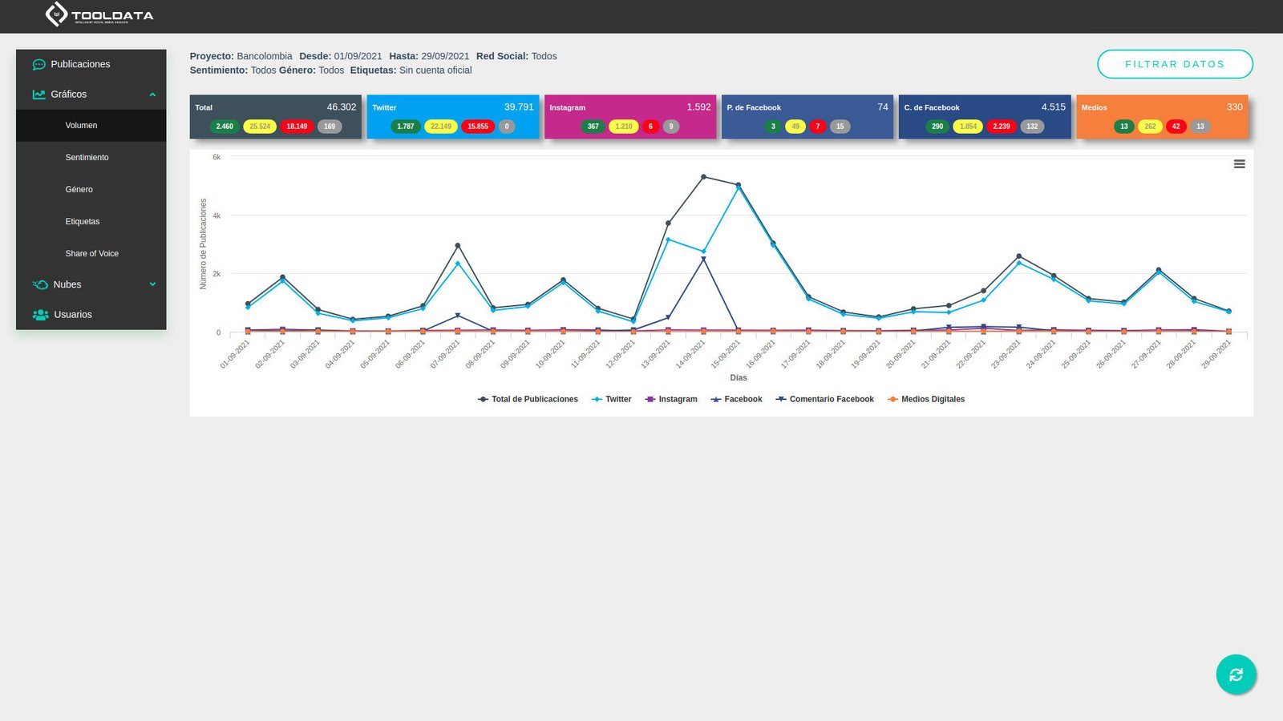Click the FILTRAR DATOS button

click(x=1175, y=64)
